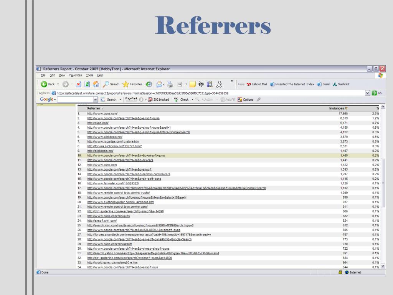Open the Google search box dropdown

click(95, 99)
